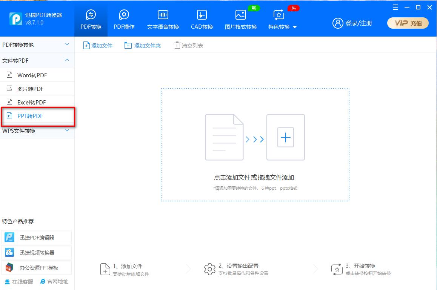Viewport: 437px width, 290px height.
Task: Add files with 添加文件
Action: click(98, 45)
